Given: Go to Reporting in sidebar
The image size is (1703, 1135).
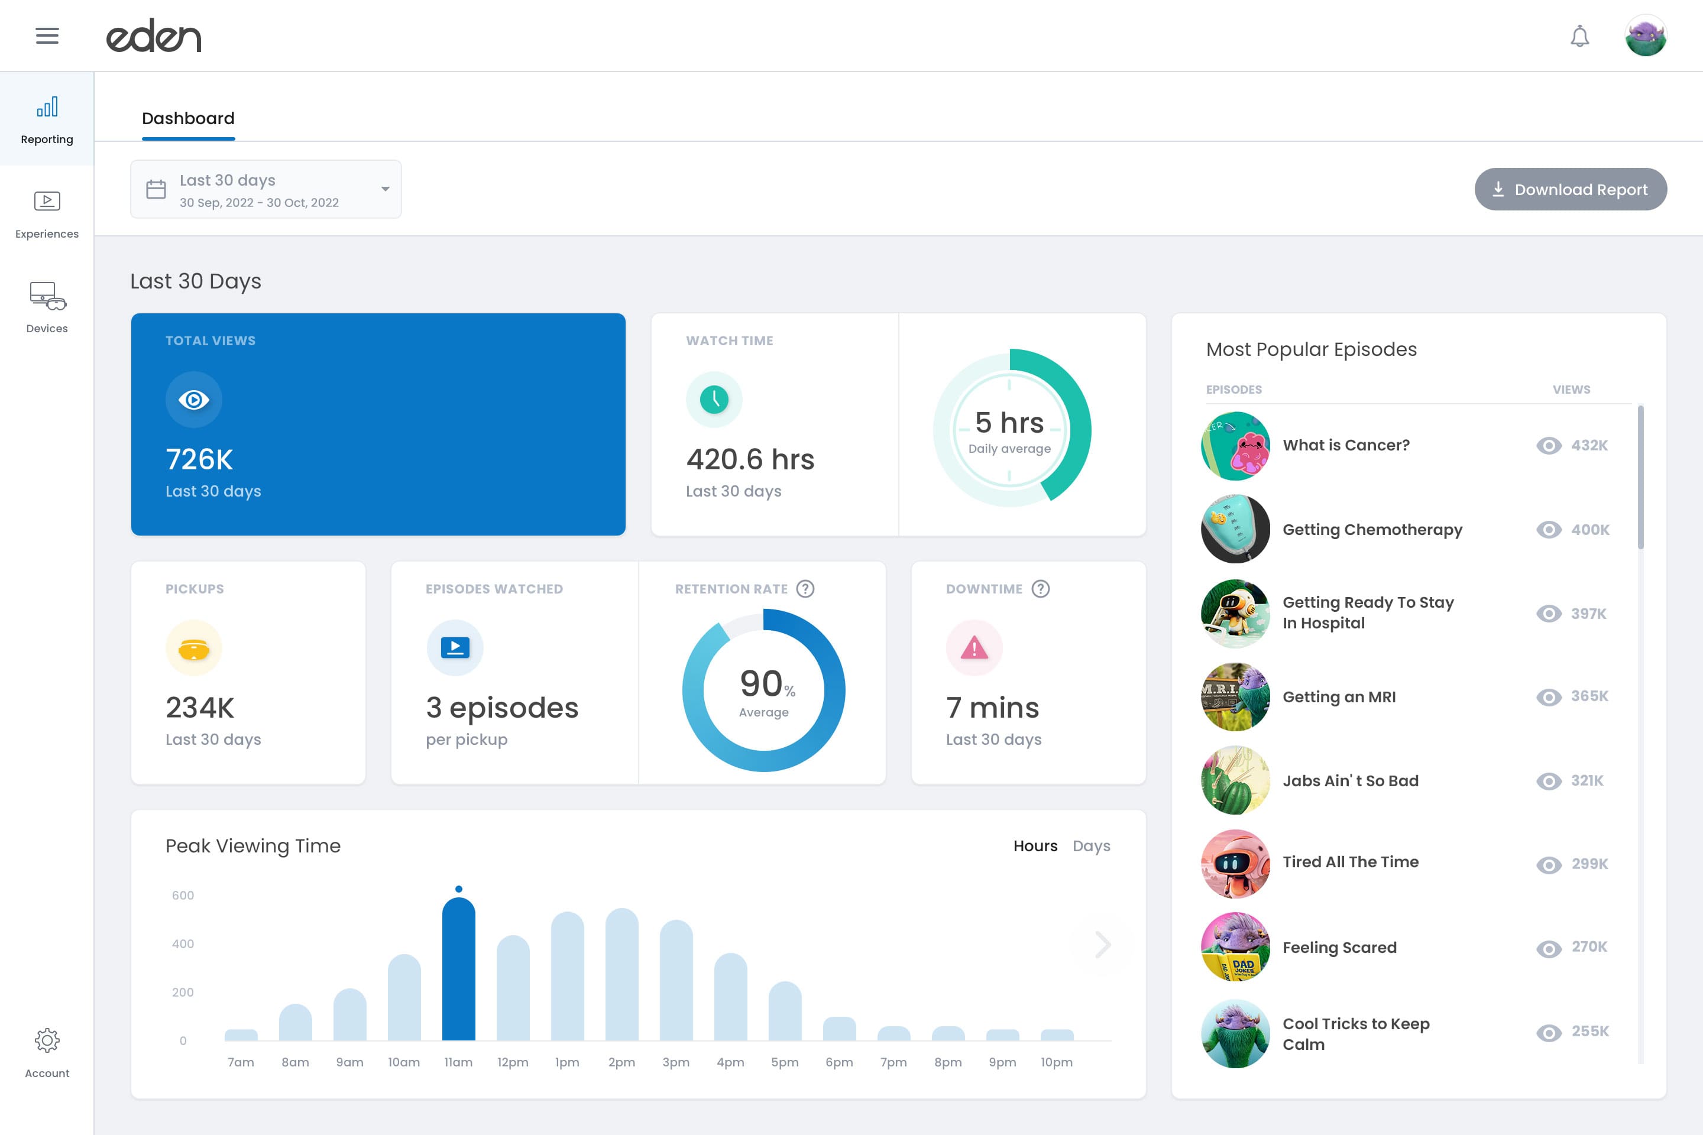Looking at the screenshot, I should pos(47,119).
